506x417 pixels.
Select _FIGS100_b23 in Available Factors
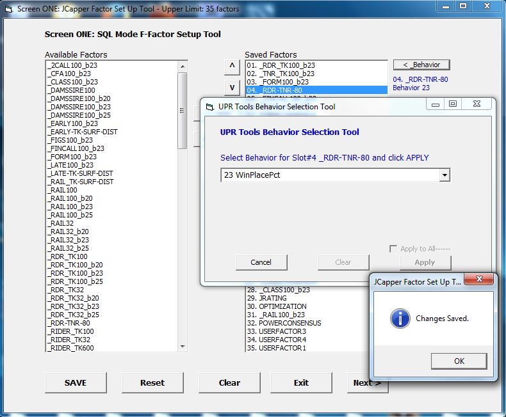[111, 140]
